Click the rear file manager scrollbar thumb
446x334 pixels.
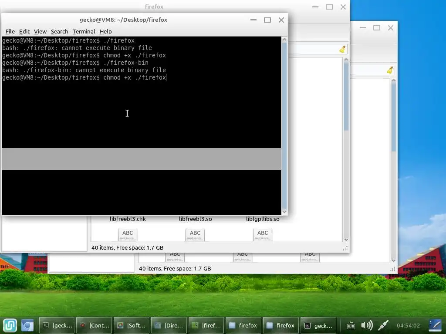point(394,117)
